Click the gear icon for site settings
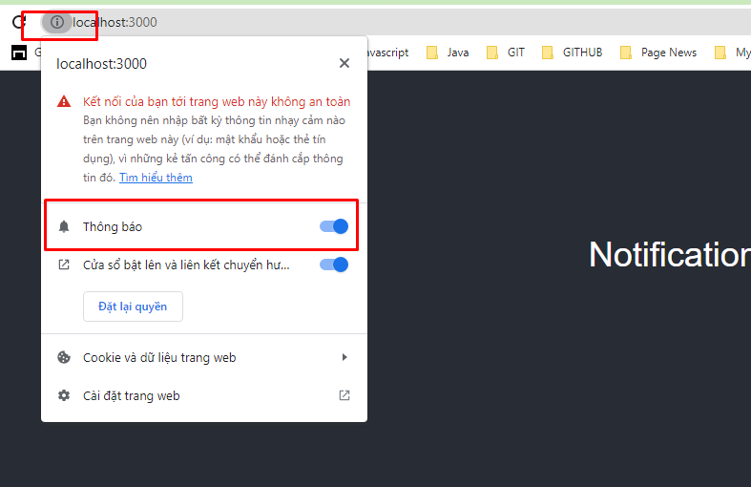Screen dimensions: 751x487 [64, 395]
